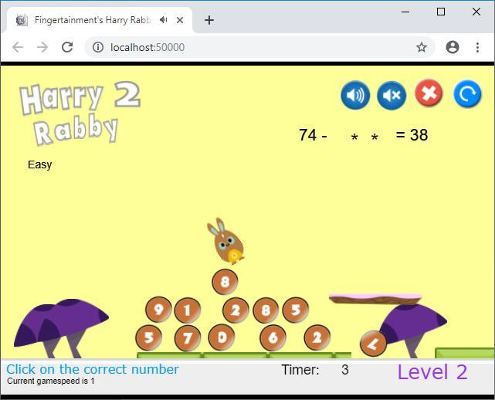Click the '74 -' part of the equation
This screenshot has width=495, height=400.
pos(313,135)
